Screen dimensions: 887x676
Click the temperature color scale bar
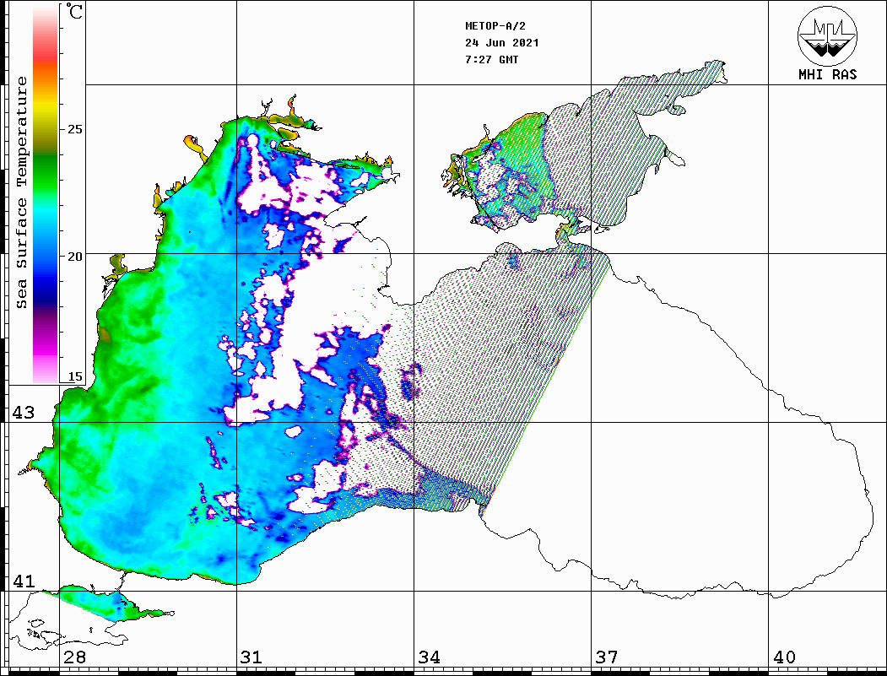coord(46,194)
